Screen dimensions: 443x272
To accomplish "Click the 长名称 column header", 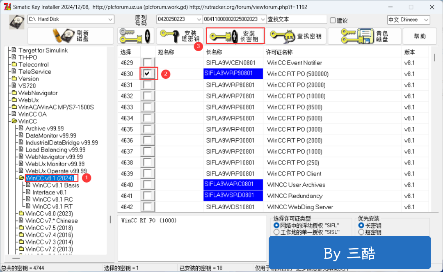I will [214, 52].
